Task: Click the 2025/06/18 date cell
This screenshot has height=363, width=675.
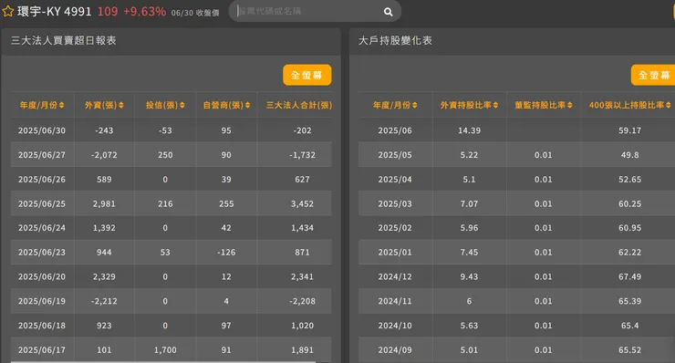Action: click(42, 326)
